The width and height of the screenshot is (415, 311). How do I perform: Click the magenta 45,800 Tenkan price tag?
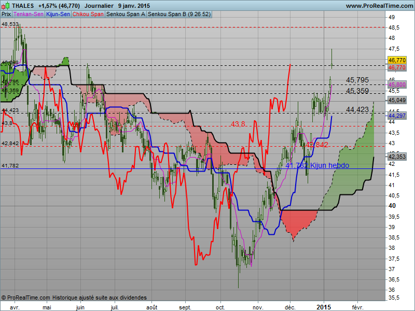click(x=397, y=84)
